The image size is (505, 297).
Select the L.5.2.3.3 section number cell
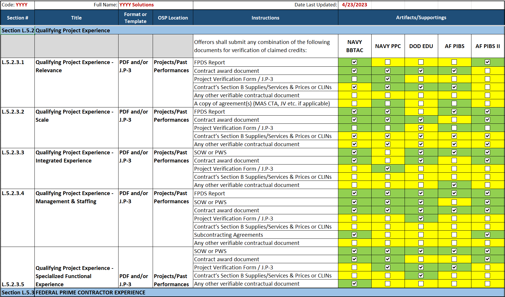pos(18,168)
